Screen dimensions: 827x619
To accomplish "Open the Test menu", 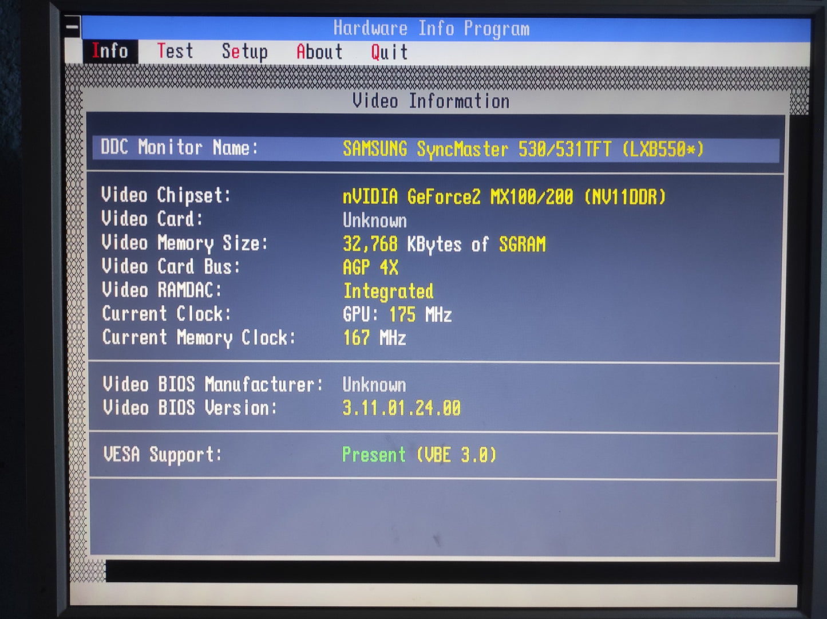I will [x=175, y=51].
